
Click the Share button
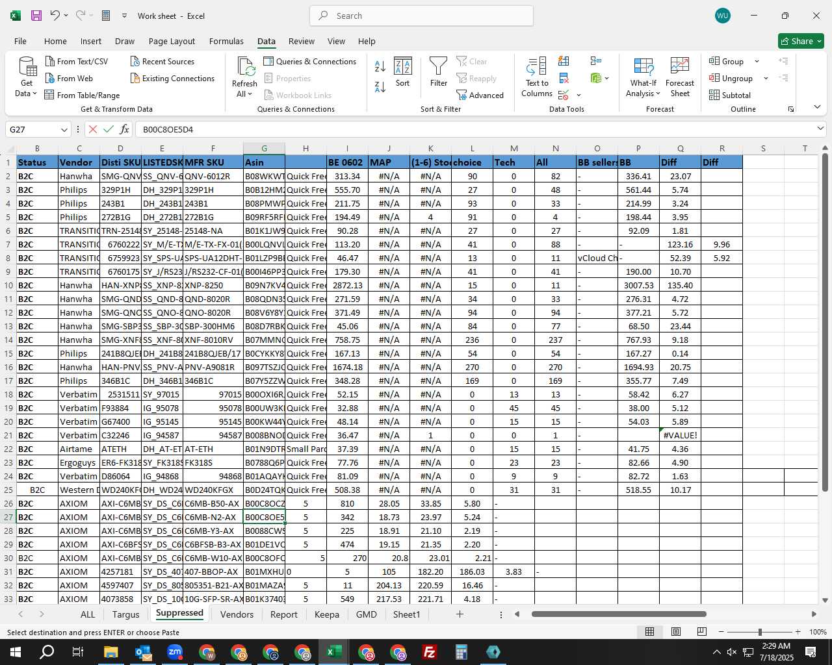pyautogui.click(x=801, y=41)
